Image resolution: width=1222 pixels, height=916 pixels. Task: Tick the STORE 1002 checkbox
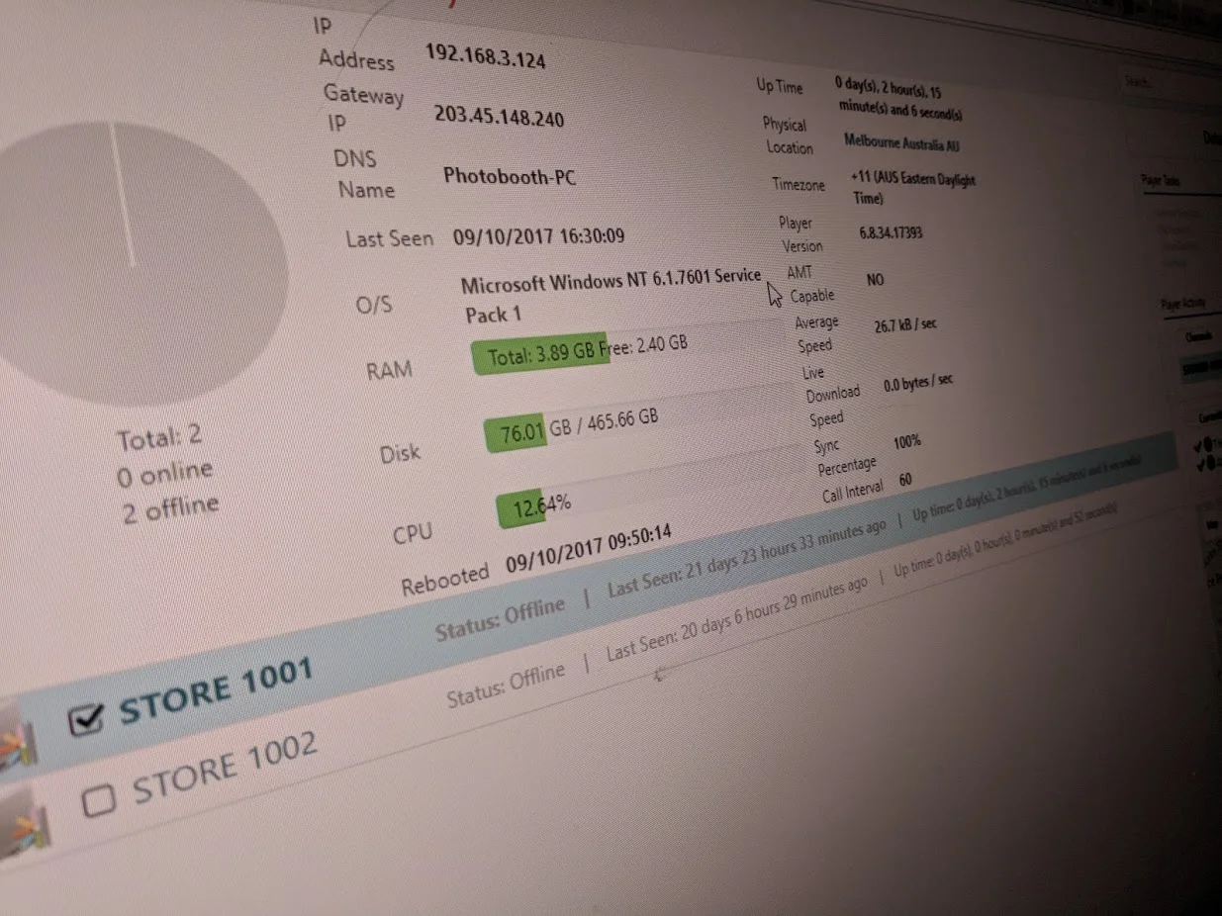(x=98, y=801)
